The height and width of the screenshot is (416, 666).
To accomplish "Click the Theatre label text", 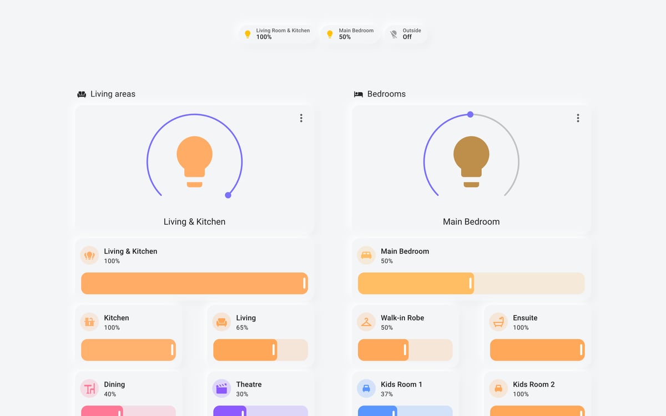I will coord(249,384).
